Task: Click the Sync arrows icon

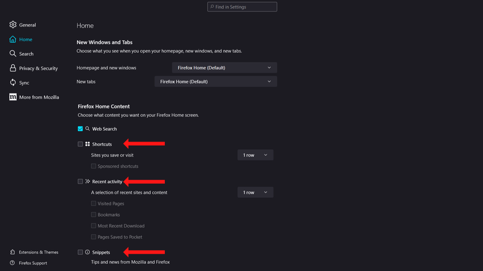Action: (13, 83)
